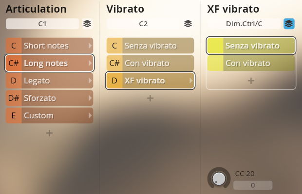Select Con vibrato in the Vibrato column
The width and height of the screenshot is (302, 194).
156,63
